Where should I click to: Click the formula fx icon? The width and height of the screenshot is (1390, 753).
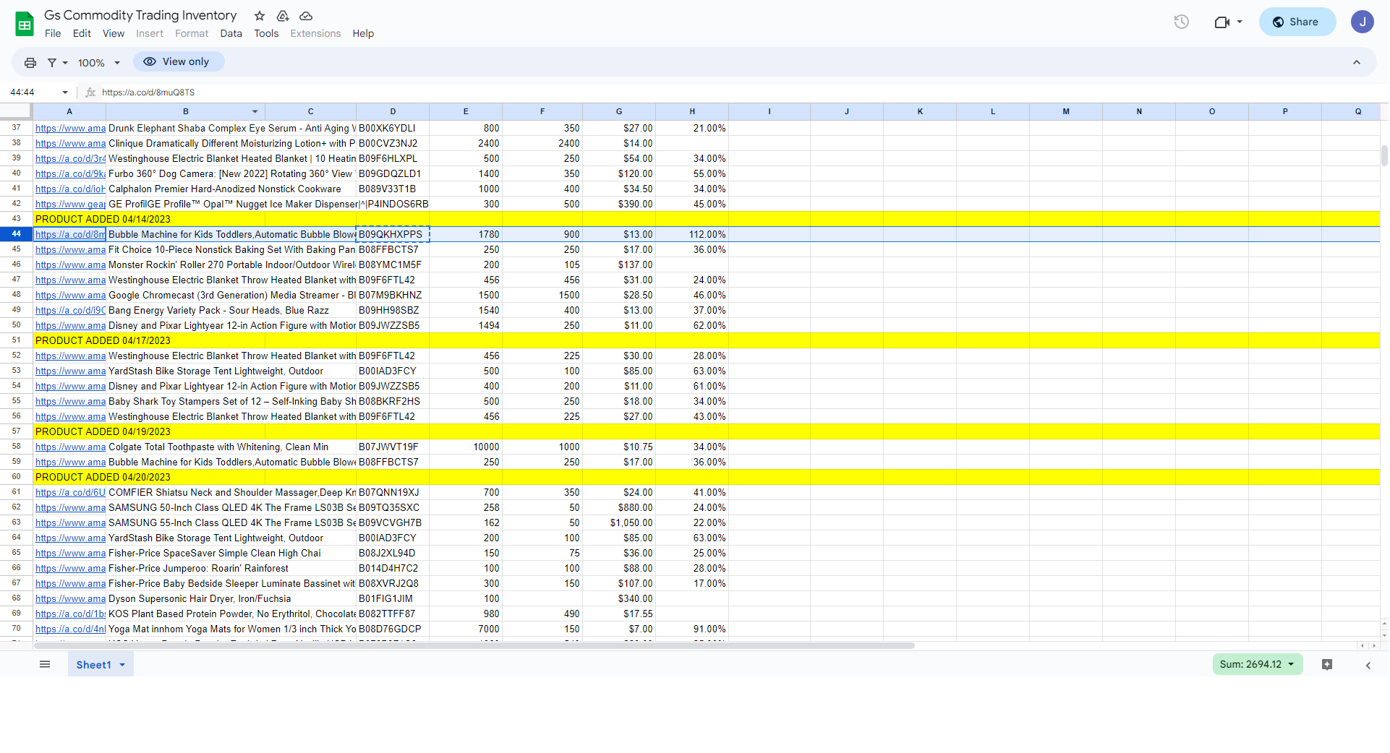coord(90,92)
